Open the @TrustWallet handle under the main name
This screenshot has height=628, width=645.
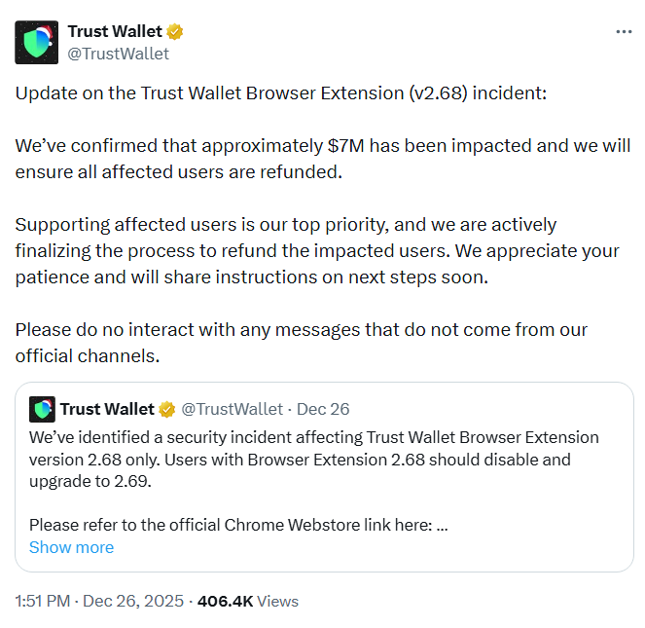tap(118, 54)
